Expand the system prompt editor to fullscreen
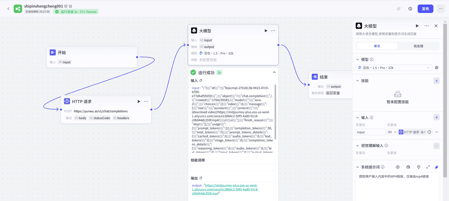This screenshot has width=449, height=201. (428, 167)
